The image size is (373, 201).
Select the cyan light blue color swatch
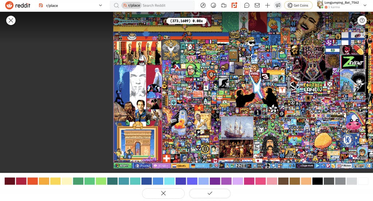(x=169, y=181)
